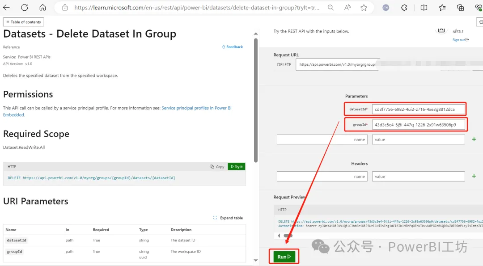Click the zoom magnifier icon in address bar
This screenshot has width=483, height=266.
[330, 8]
